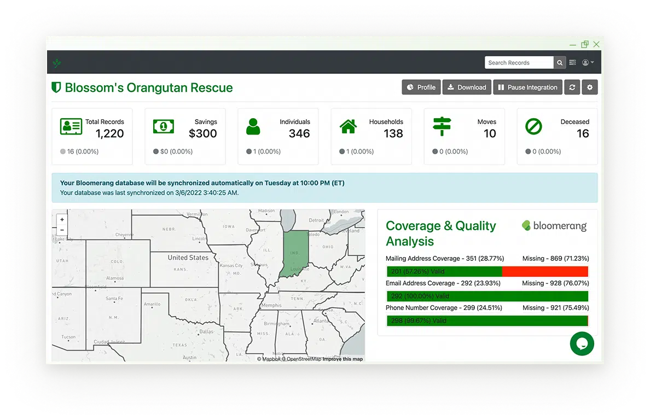Click Blossom's Orangutan Rescue title
This screenshot has width=650, height=420.
coord(149,87)
